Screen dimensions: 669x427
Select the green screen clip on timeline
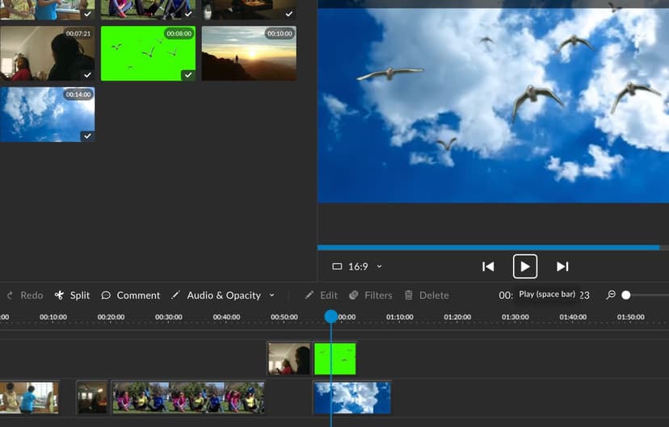(335, 359)
